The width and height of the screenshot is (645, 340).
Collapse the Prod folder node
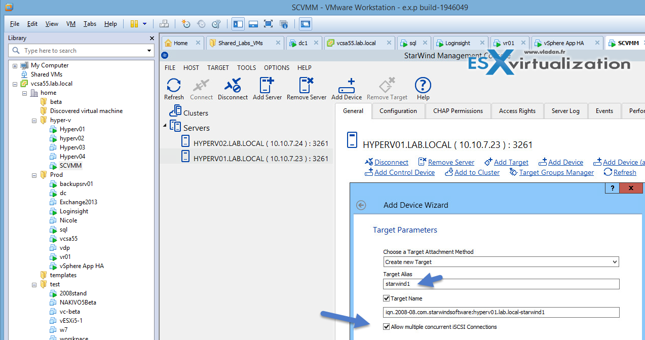[34, 175]
